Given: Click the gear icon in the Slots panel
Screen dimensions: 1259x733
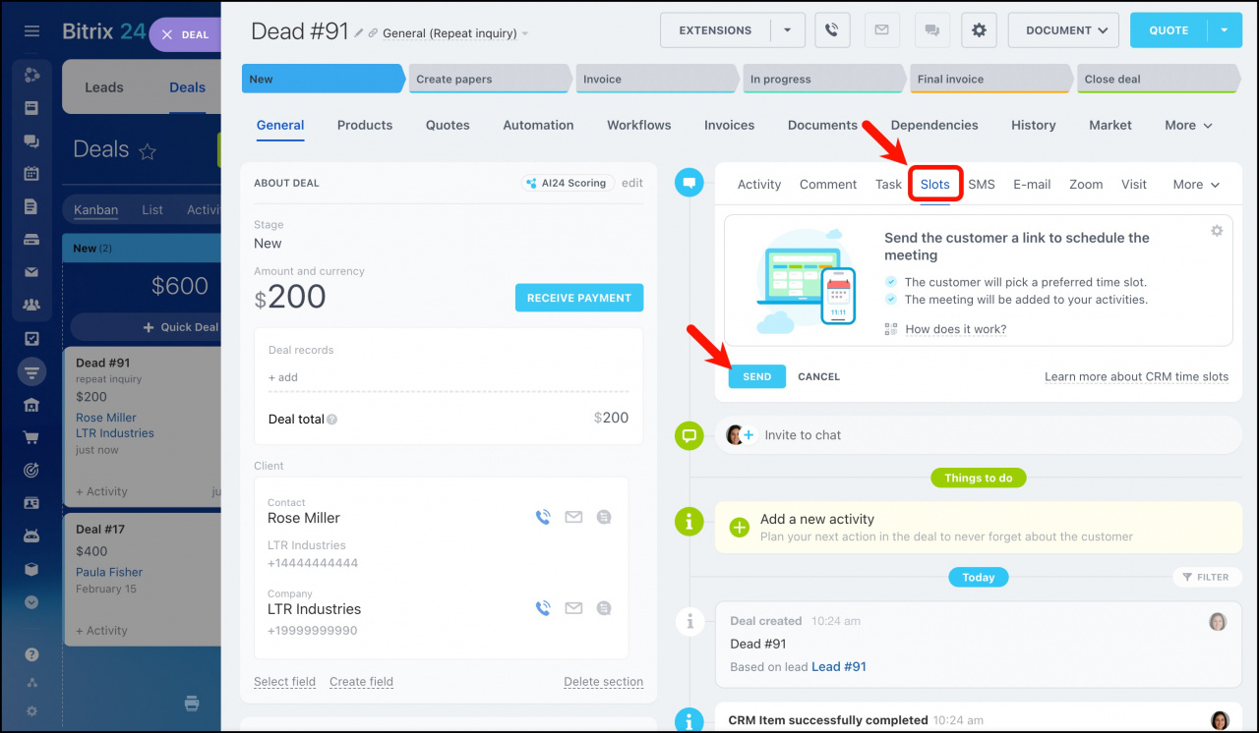Looking at the screenshot, I should pyautogui.click(x=1217, y=231).
